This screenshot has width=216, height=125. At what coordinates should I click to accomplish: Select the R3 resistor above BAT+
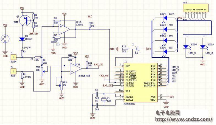(22, 53)
